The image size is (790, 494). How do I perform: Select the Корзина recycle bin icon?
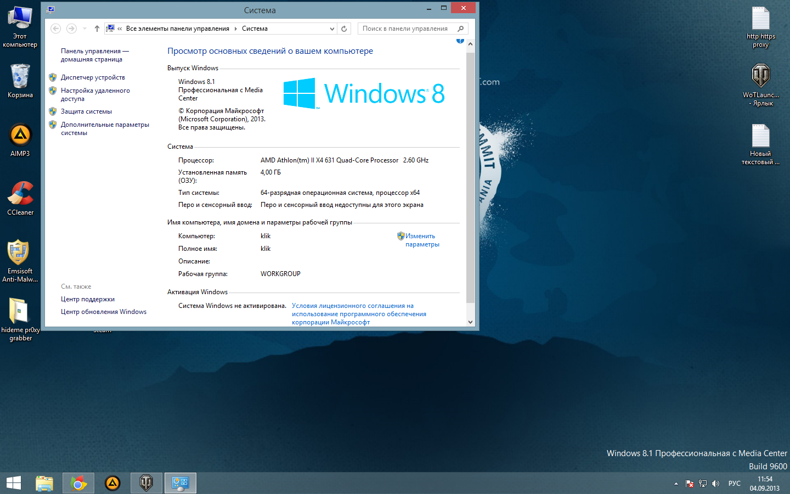[20, 81]
